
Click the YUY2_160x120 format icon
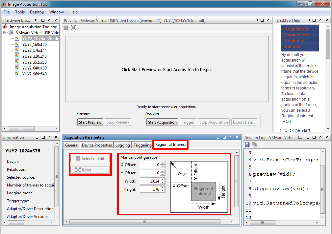click(17, 44)
